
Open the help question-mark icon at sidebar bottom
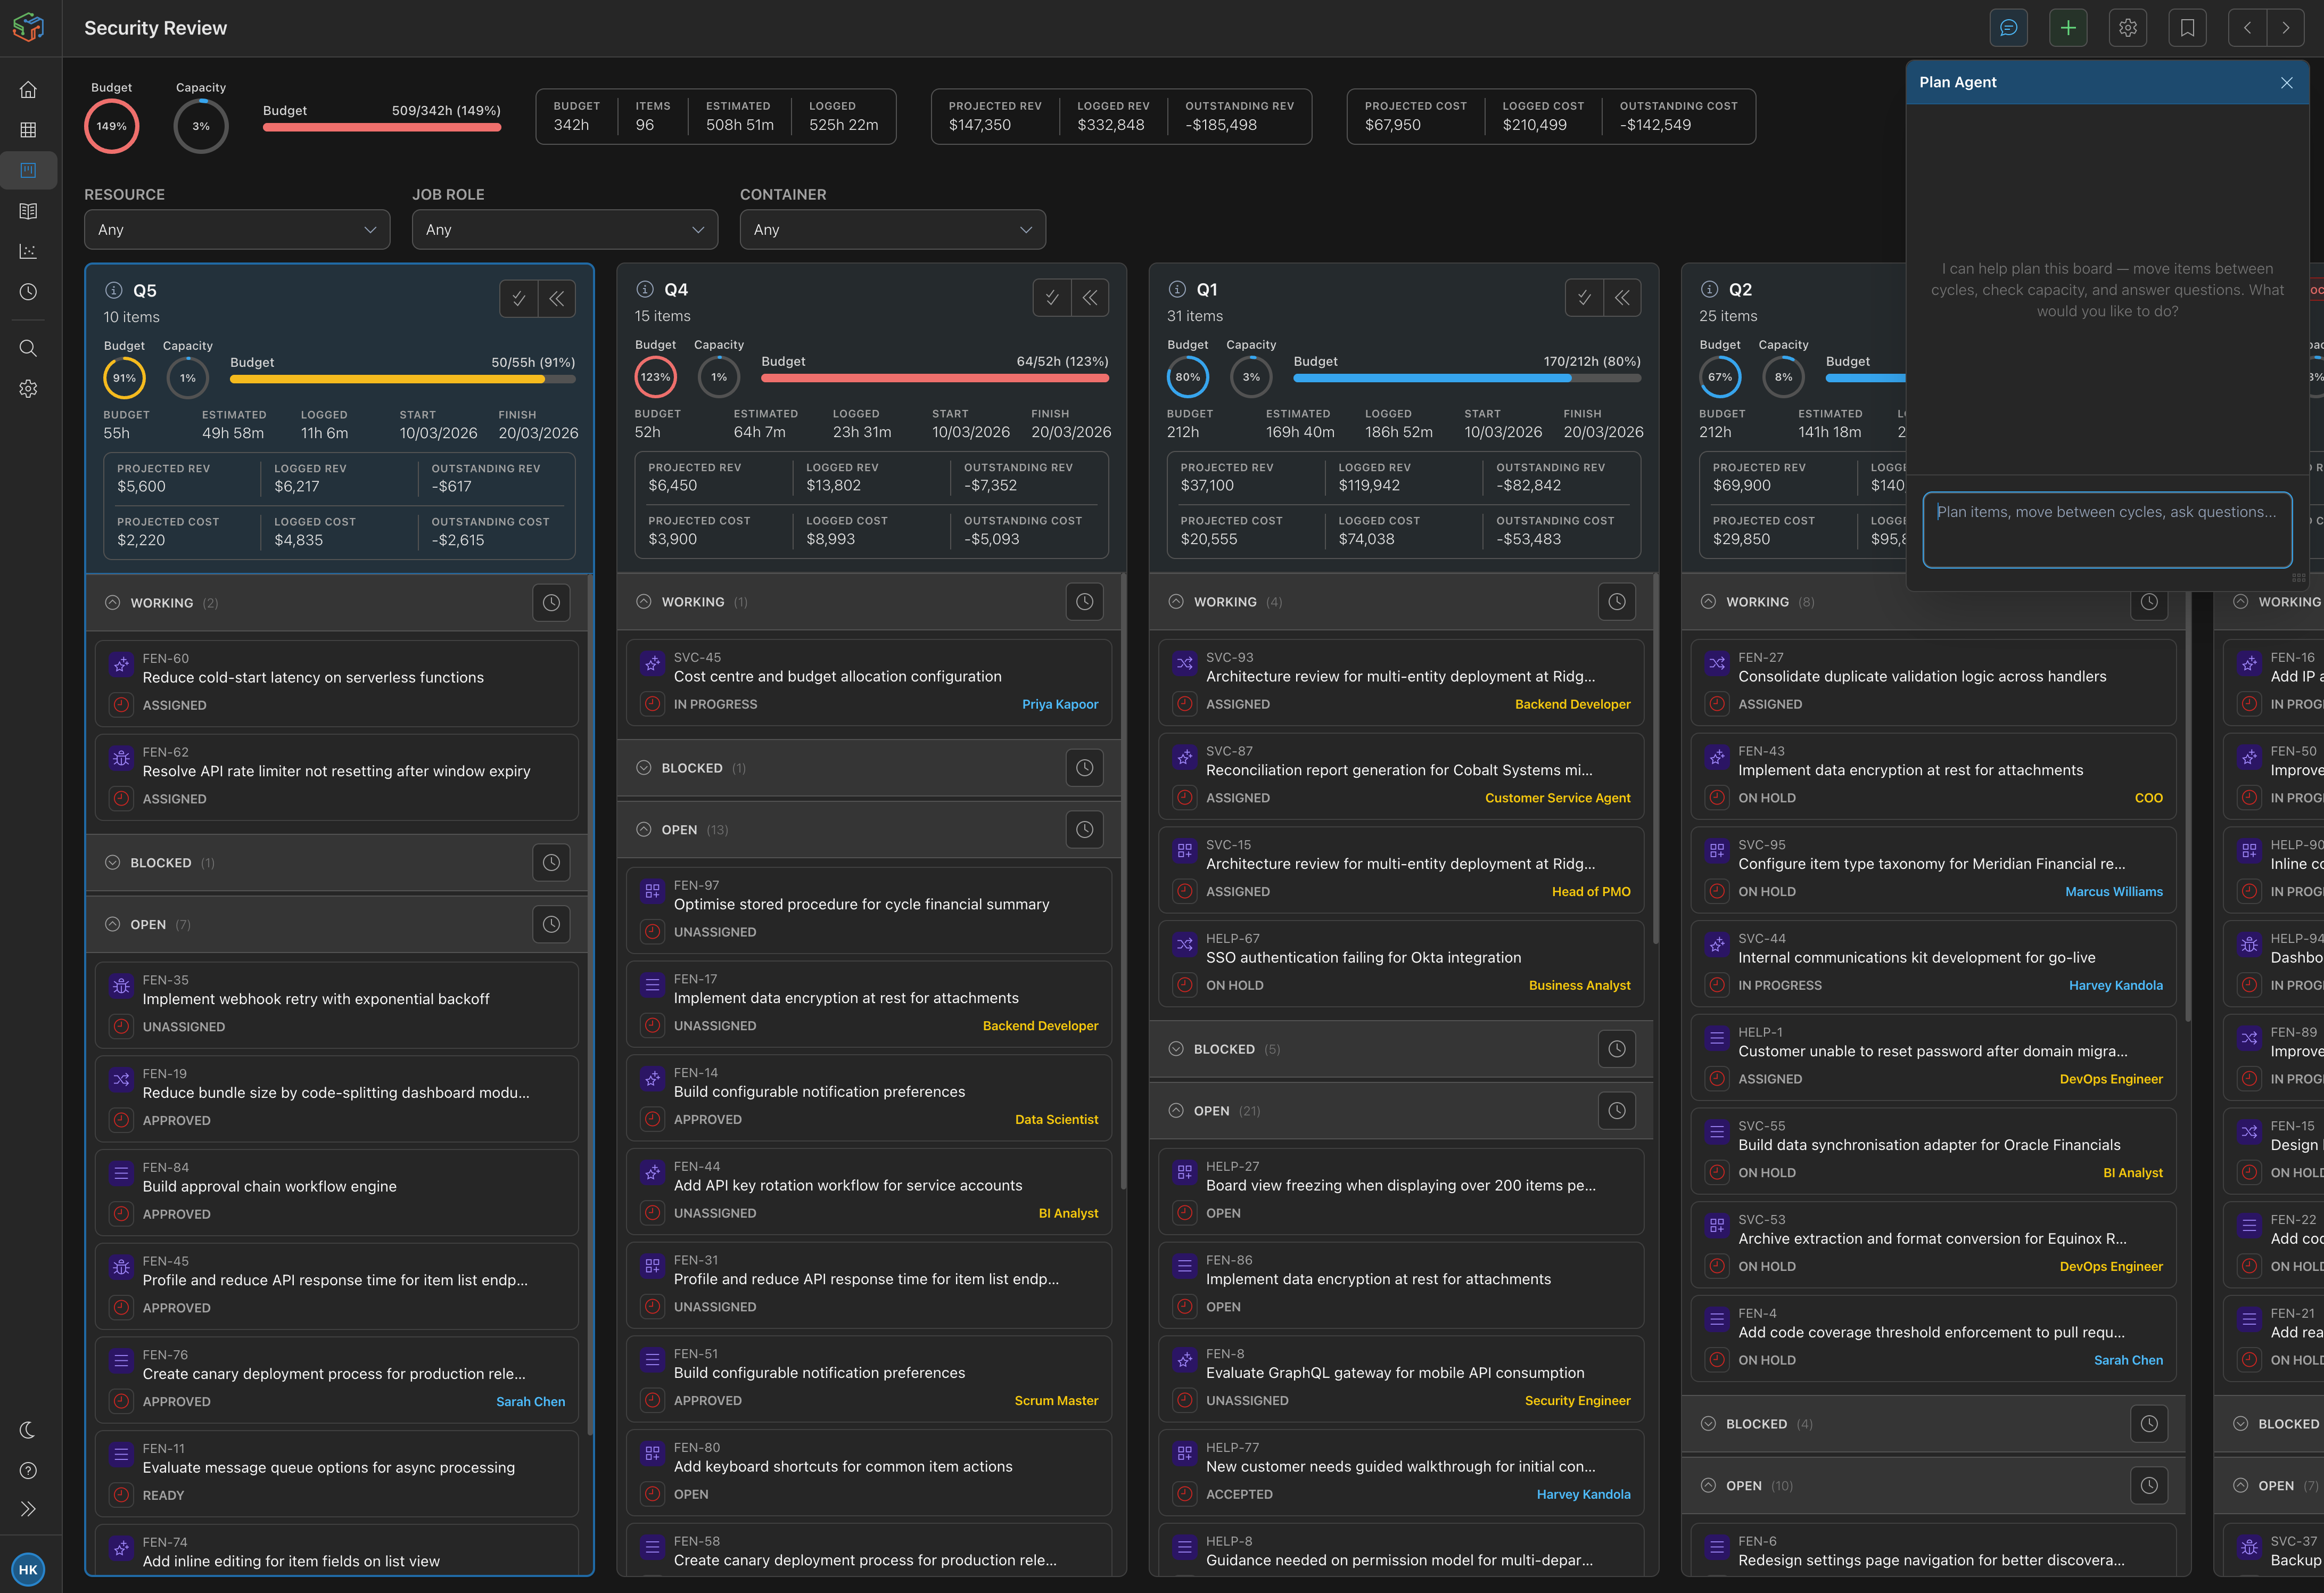[28, 1469]
